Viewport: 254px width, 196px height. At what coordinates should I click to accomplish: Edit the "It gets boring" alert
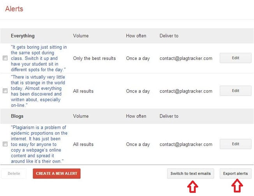coord(236,58)
